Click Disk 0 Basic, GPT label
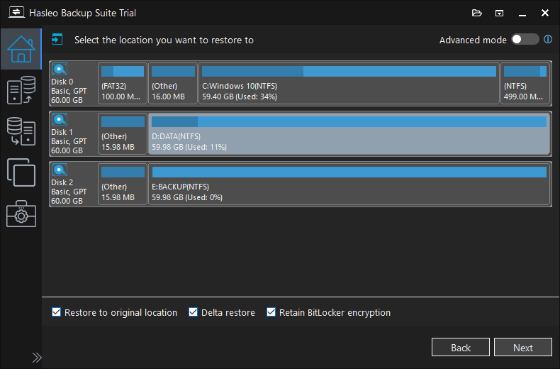The width and height of the screenshot is (560, 369). pyautogui.click(x=69, y=91)
